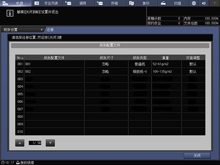Sort table by No column header

click(20, 58)
